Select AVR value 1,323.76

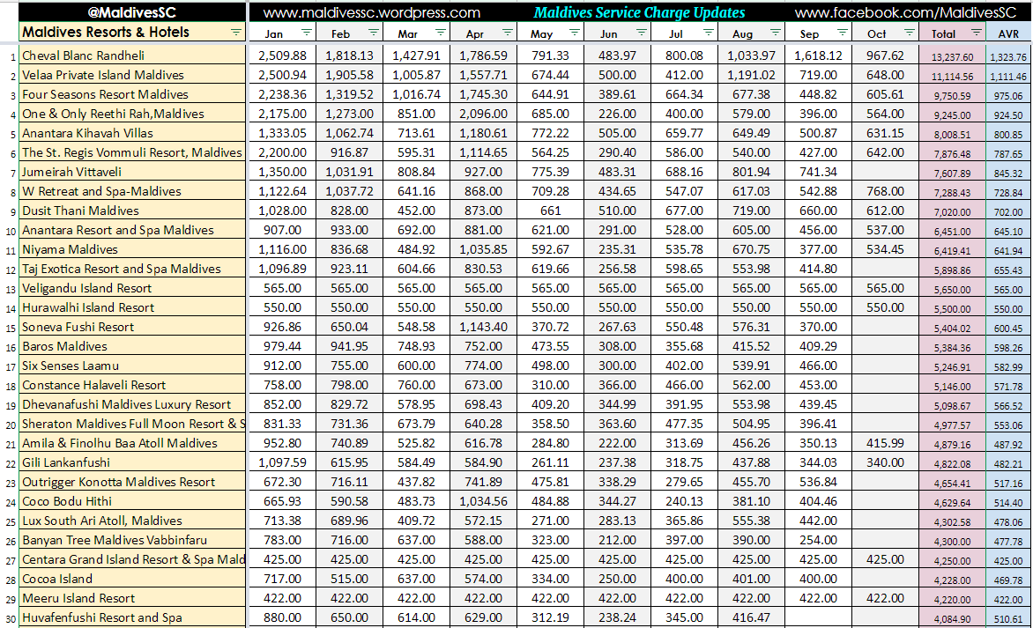coord(1008,56)
